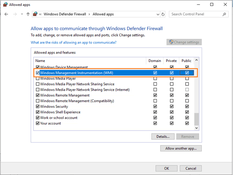Screen dimensions: 233x175
Task: Refresh the Allowed apps page
Action: pyautogui.click(x=163, y=15)
